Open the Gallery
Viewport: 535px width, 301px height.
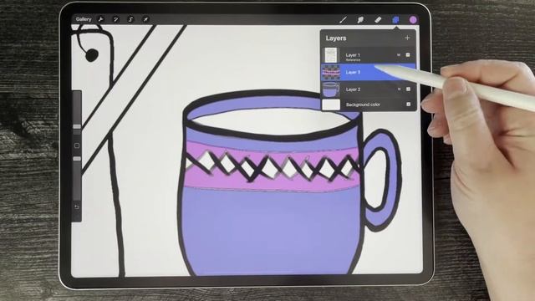click(x=84, y=19)
